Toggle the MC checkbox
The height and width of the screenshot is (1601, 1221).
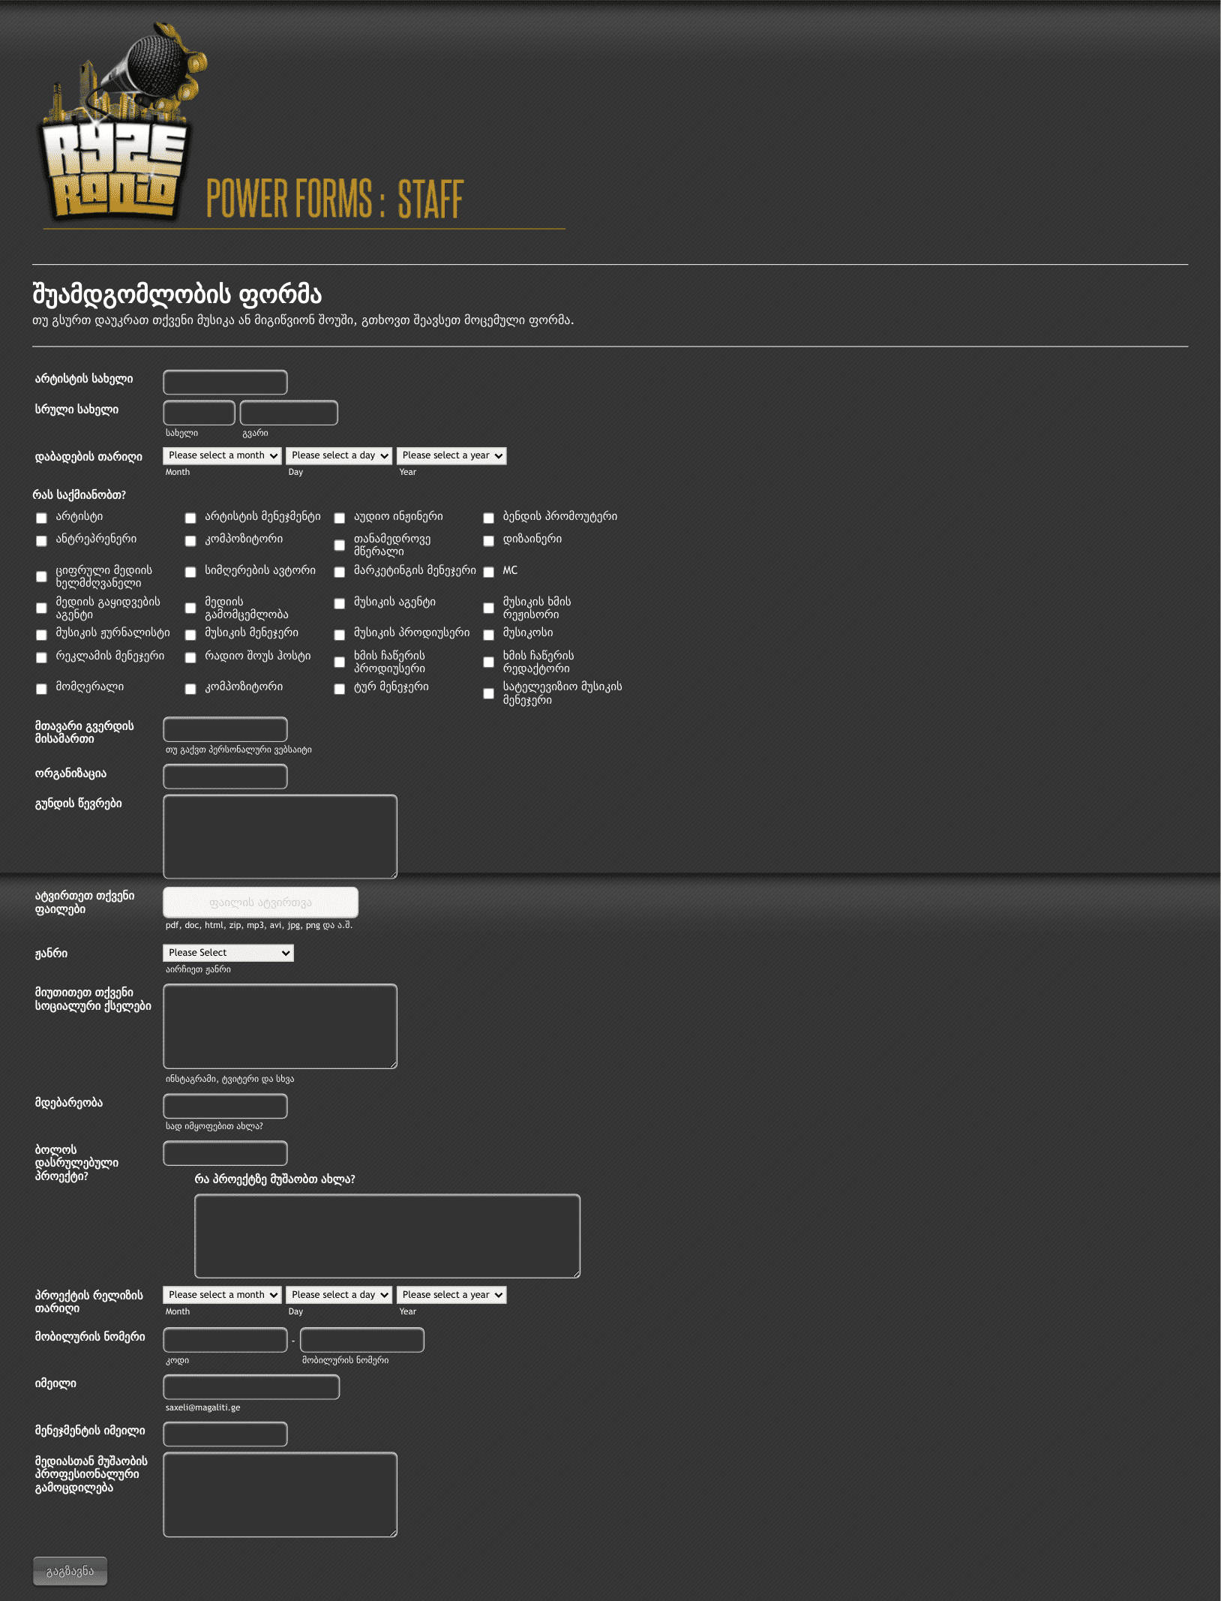pyautogui.click(x=488, y=572)
